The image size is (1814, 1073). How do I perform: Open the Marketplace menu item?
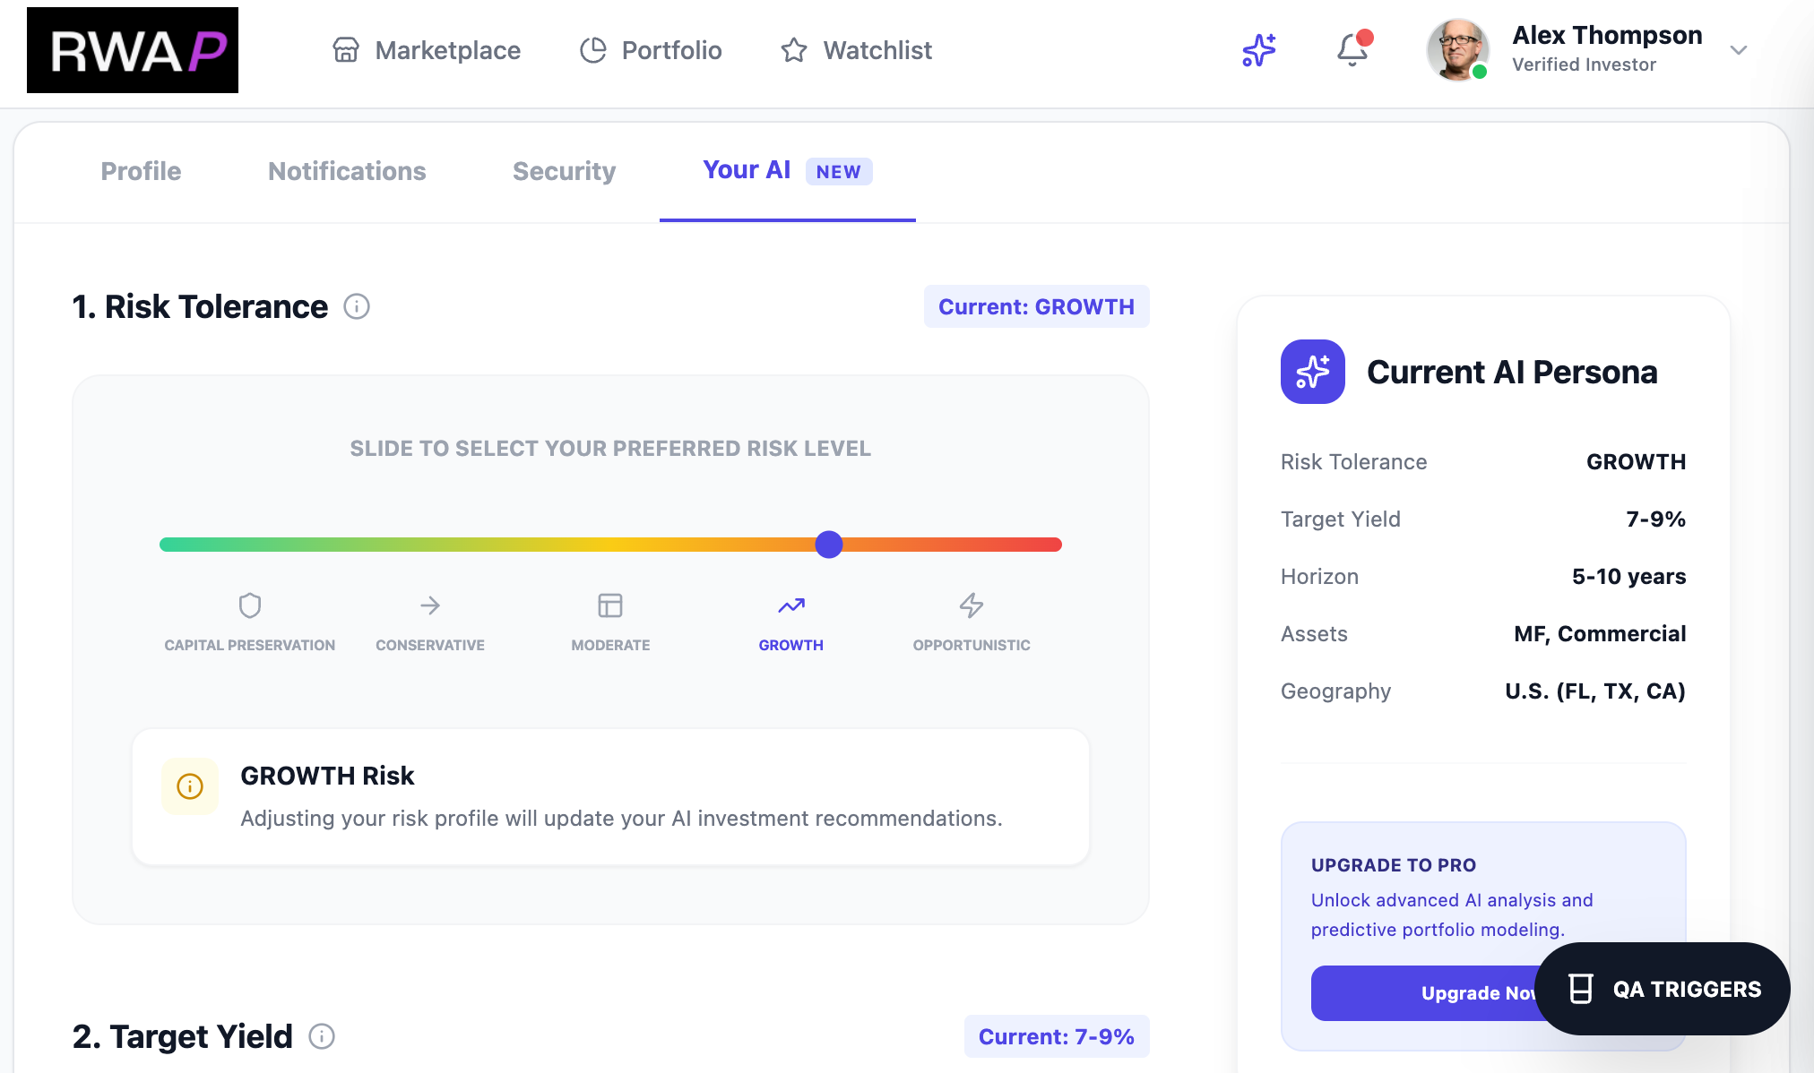click(427, 50)
